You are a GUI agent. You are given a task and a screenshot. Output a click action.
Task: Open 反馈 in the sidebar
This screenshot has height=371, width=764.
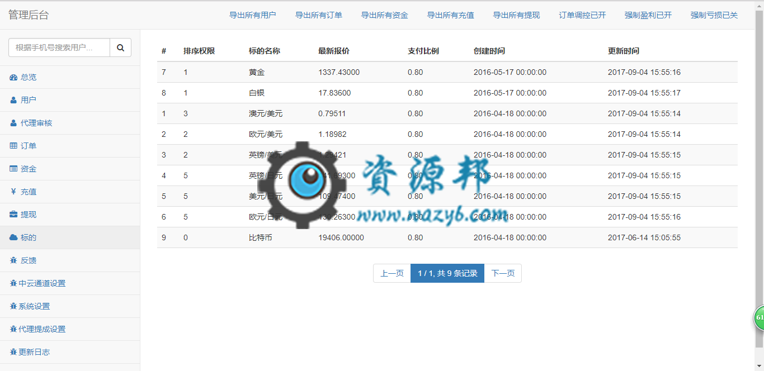pyautogui.click(x=70, y=260)
